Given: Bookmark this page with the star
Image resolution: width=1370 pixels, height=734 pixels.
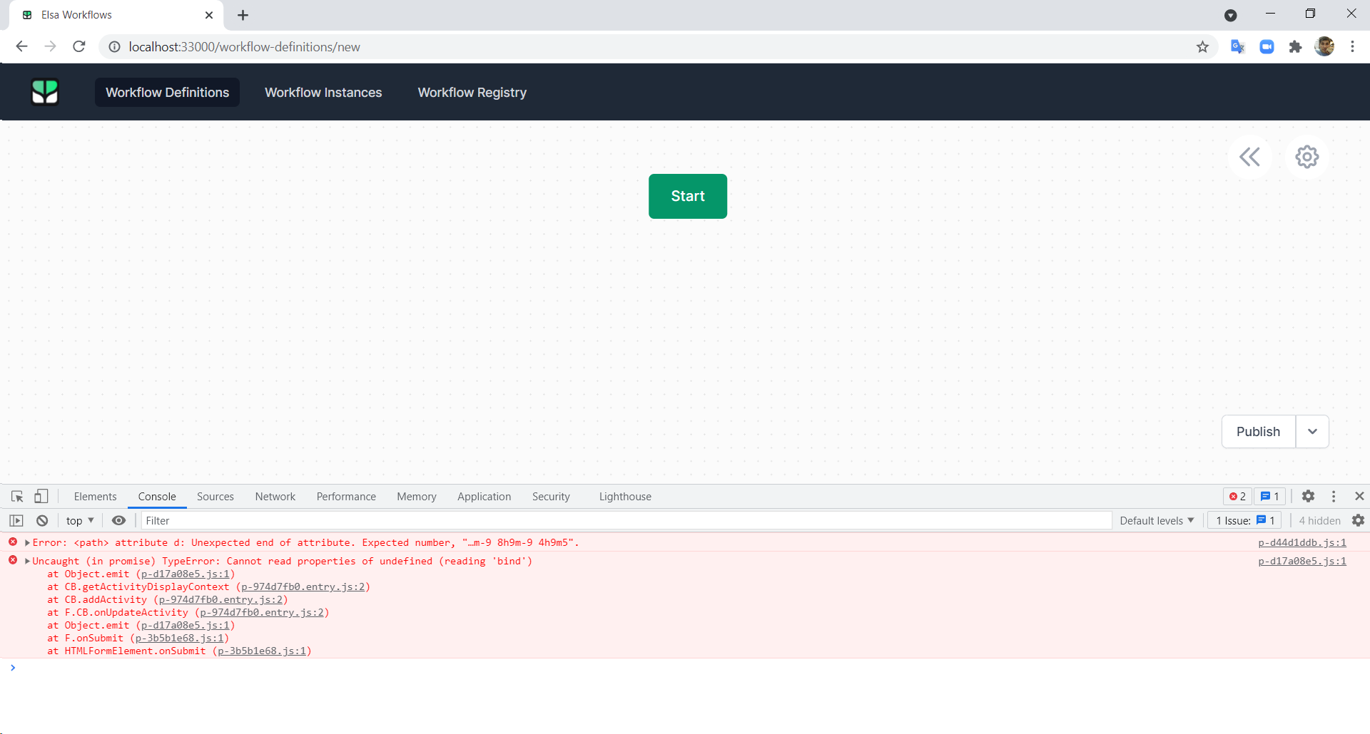Looking at the screenshot, I should point(1202,46).
